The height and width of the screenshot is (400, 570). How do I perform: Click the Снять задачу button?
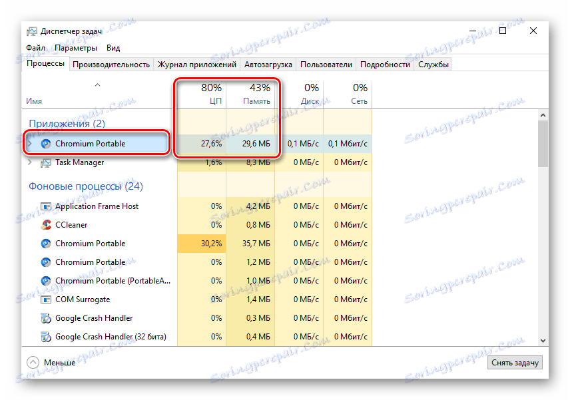[515, 363]
